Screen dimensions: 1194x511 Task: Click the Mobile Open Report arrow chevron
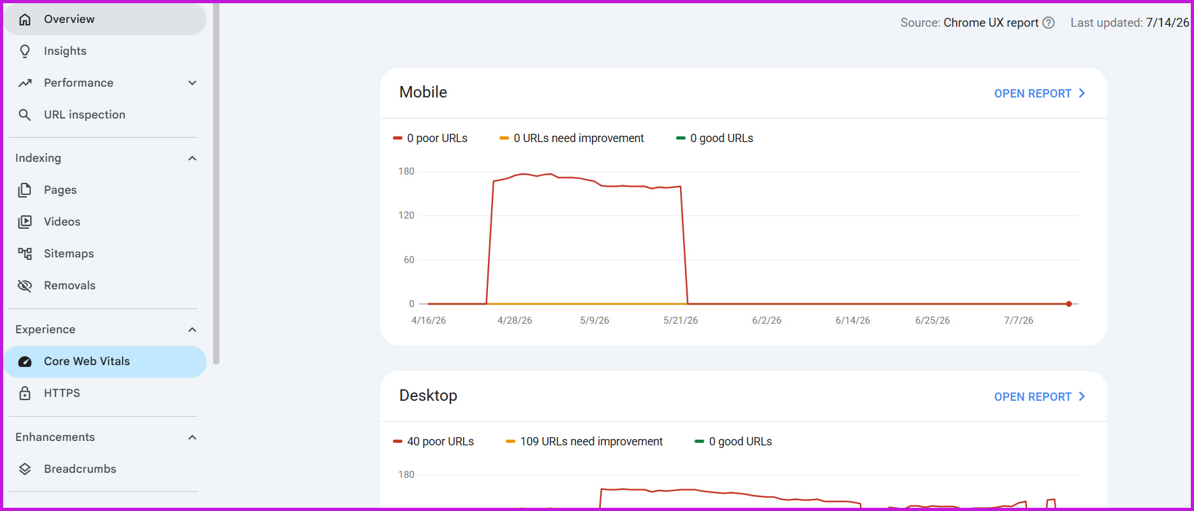1082,93
